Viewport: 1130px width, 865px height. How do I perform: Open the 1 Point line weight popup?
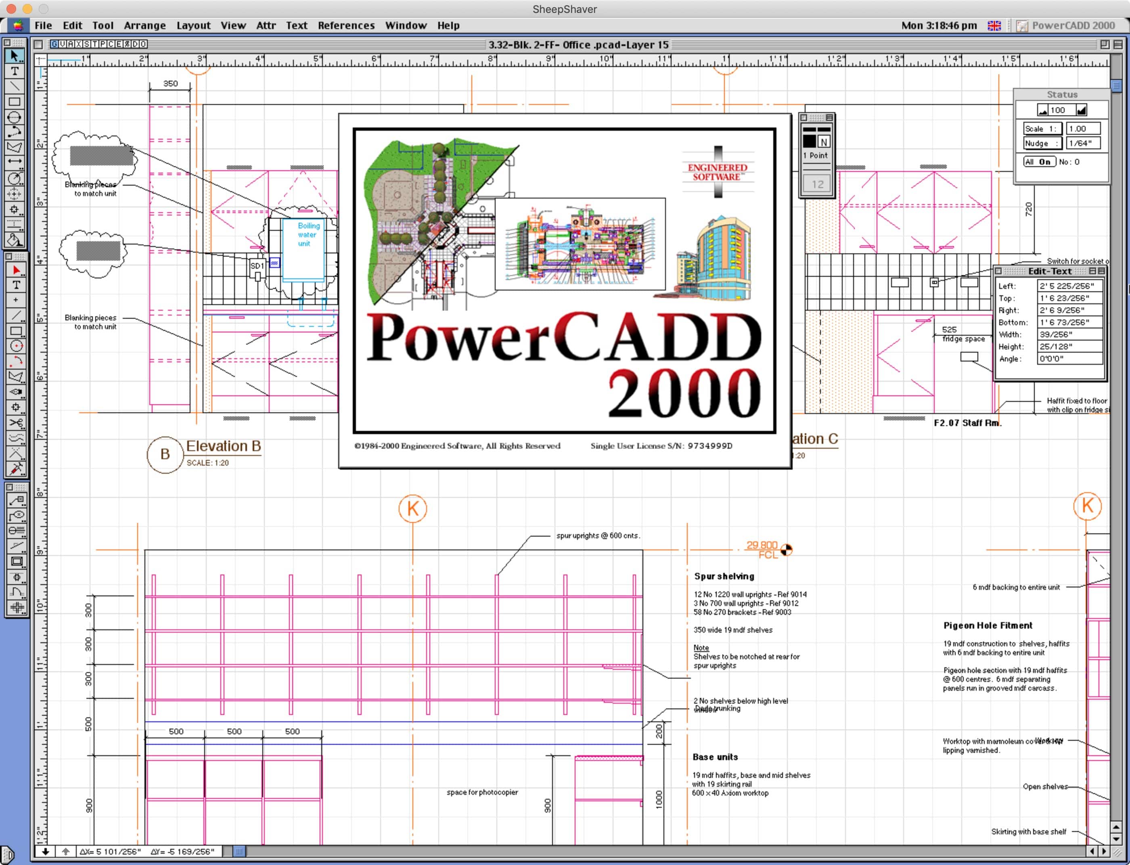tap(816, 155)
